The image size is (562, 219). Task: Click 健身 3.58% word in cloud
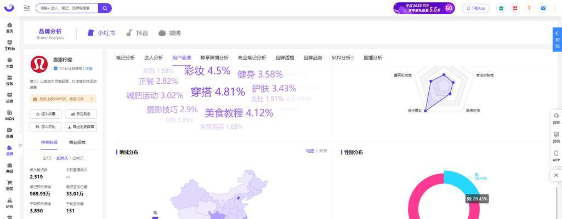(x=260, y=74)
